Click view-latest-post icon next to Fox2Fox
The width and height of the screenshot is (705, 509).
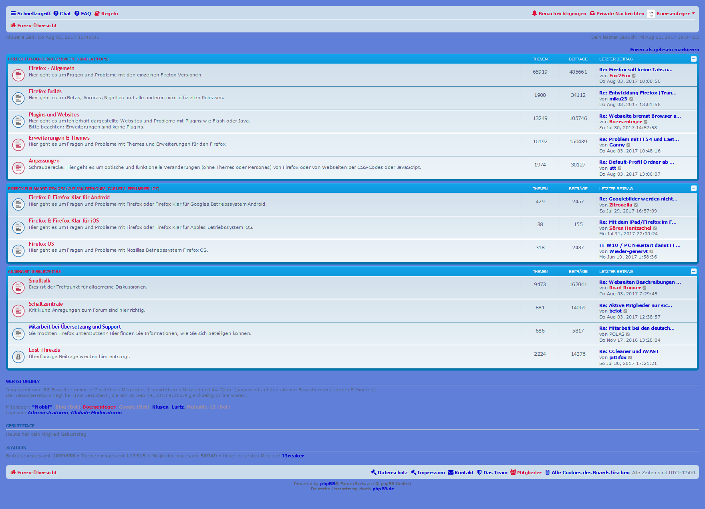[x=634, y=76]
